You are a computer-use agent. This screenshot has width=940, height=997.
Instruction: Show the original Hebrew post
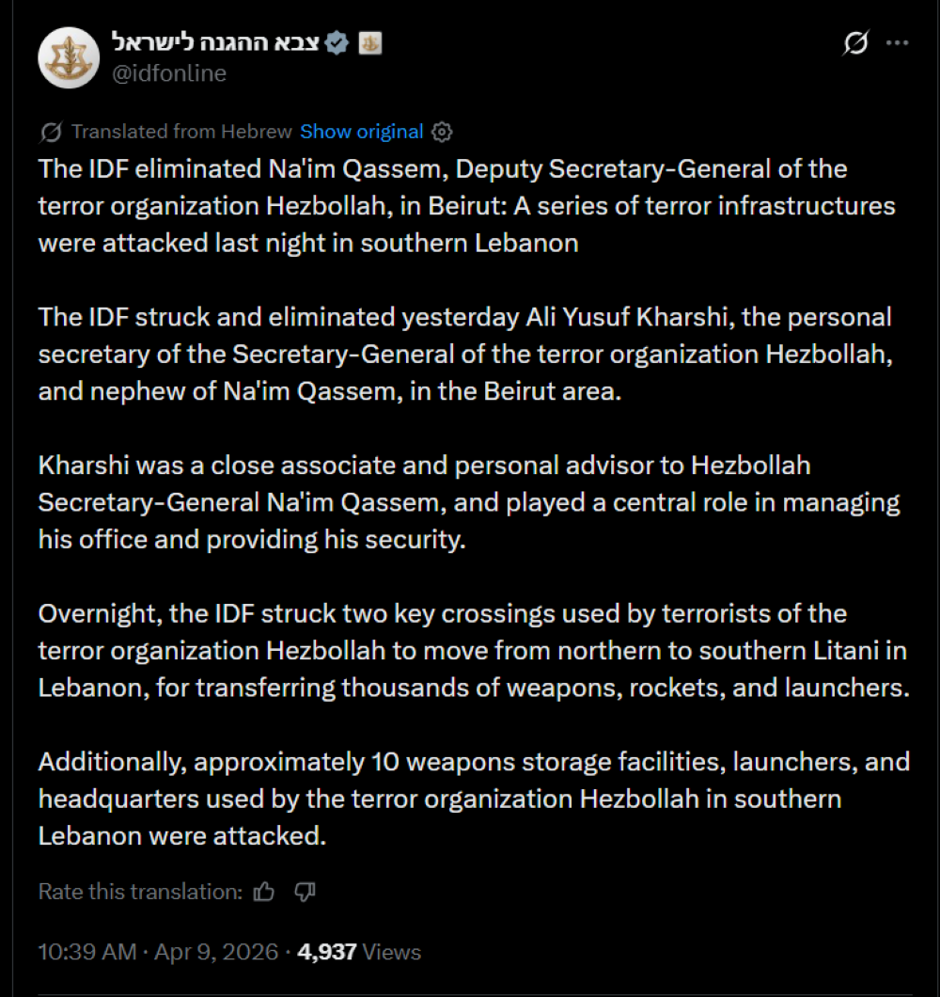click(x=362, y=132)
